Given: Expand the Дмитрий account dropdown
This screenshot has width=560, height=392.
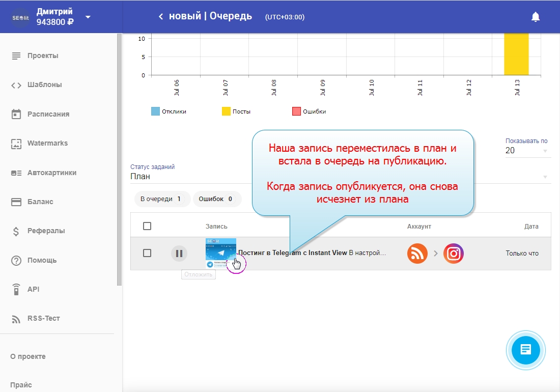Looking at the screenshot, I should [x=88, y=17].
